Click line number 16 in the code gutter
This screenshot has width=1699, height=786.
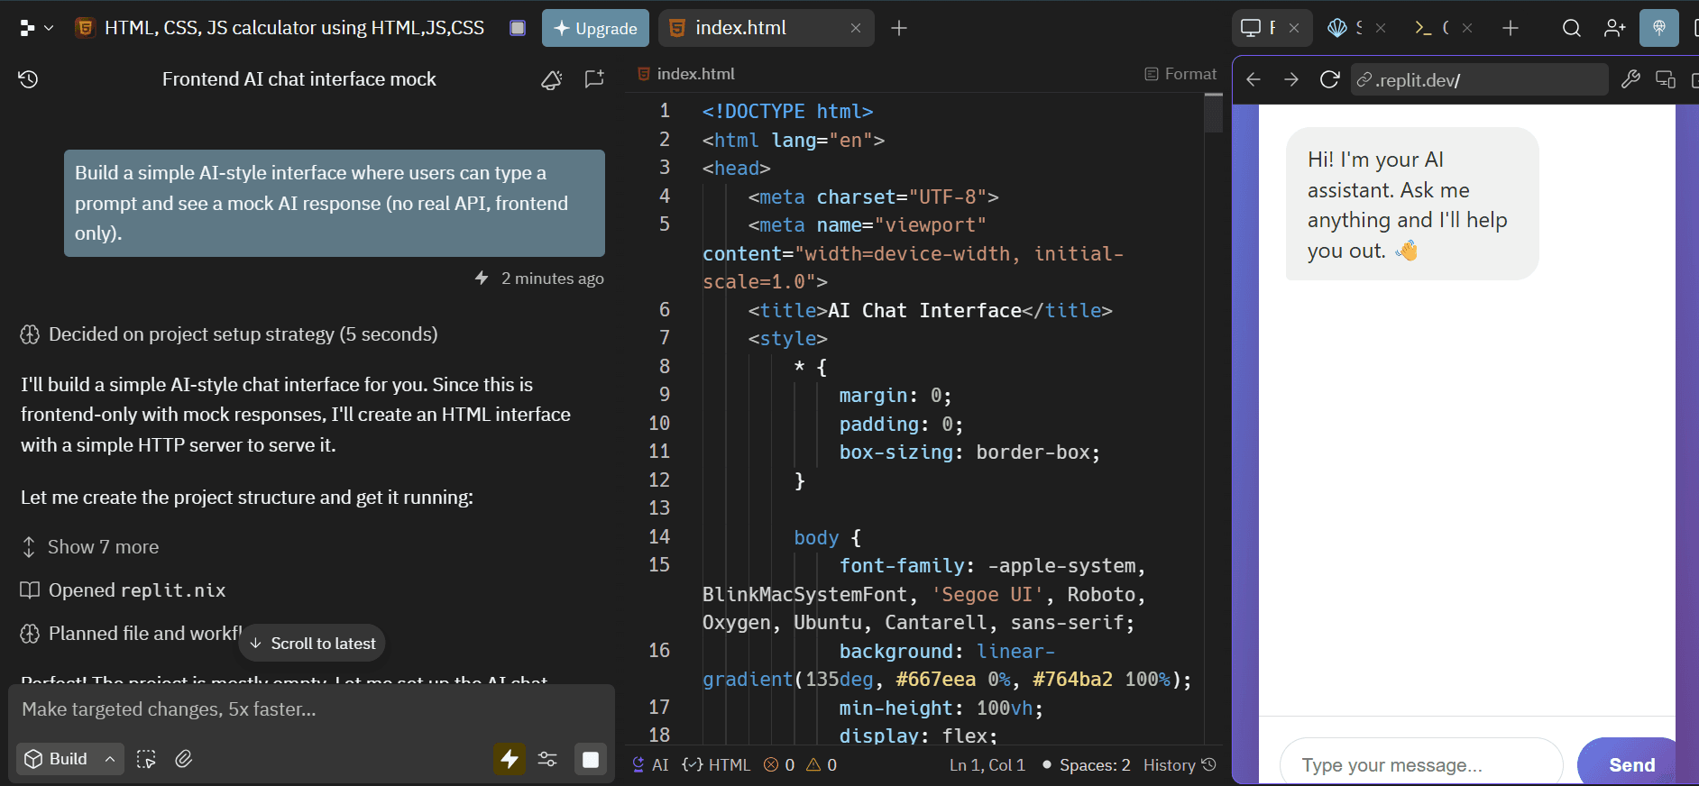pyautogui.click(x=659, y=651)
